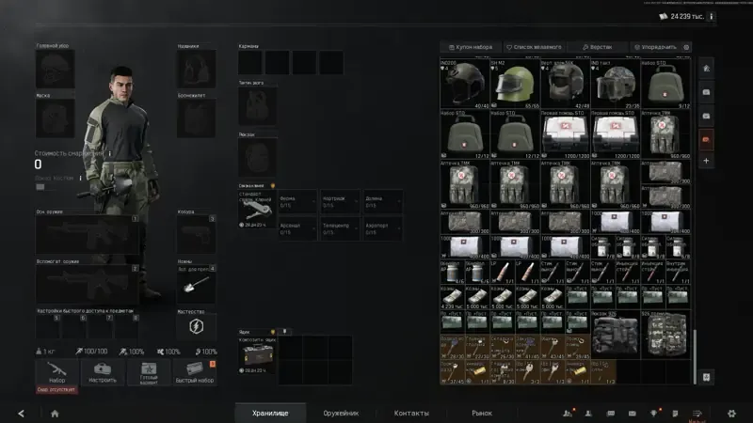Open the home icon in bottom bar
753x423 pixels.
[55, 414]
